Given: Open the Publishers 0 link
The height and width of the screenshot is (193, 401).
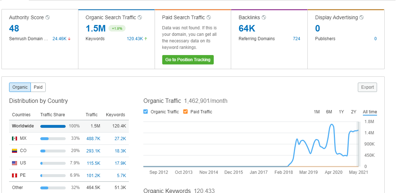Looking at the screenshot, I should click(x=376, y=39).
